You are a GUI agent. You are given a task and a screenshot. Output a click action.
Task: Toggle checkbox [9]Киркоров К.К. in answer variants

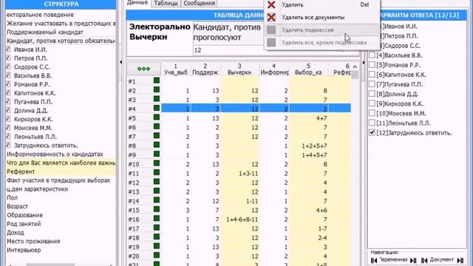point(372,103)
